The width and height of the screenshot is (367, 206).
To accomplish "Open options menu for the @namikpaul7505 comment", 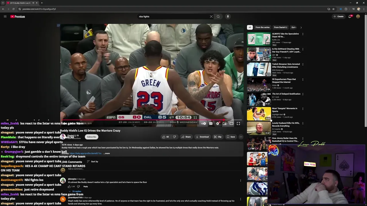I will (x=241, y=199).
